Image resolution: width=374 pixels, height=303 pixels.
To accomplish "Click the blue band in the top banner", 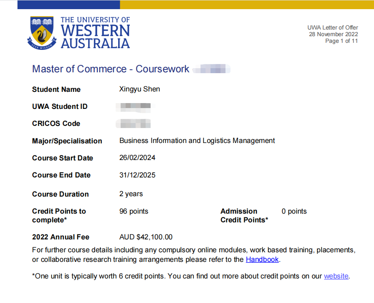I will coord(69,5).
